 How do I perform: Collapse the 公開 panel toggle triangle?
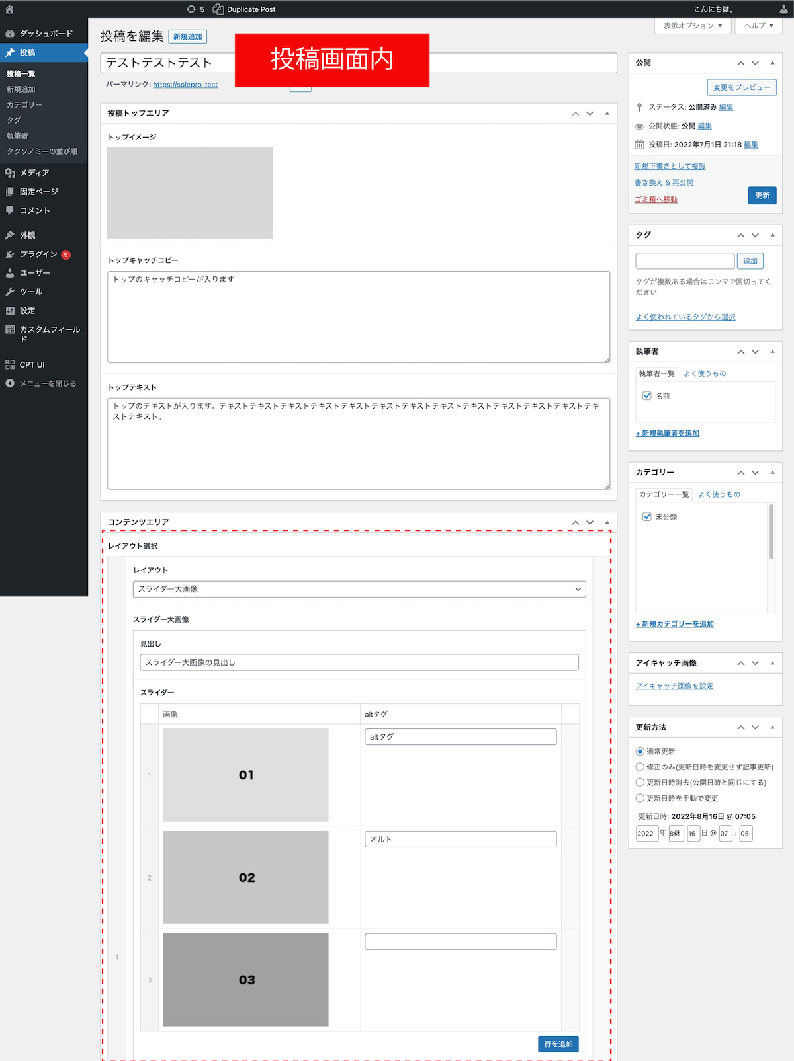pyautogui.click(x=772, y=63)
